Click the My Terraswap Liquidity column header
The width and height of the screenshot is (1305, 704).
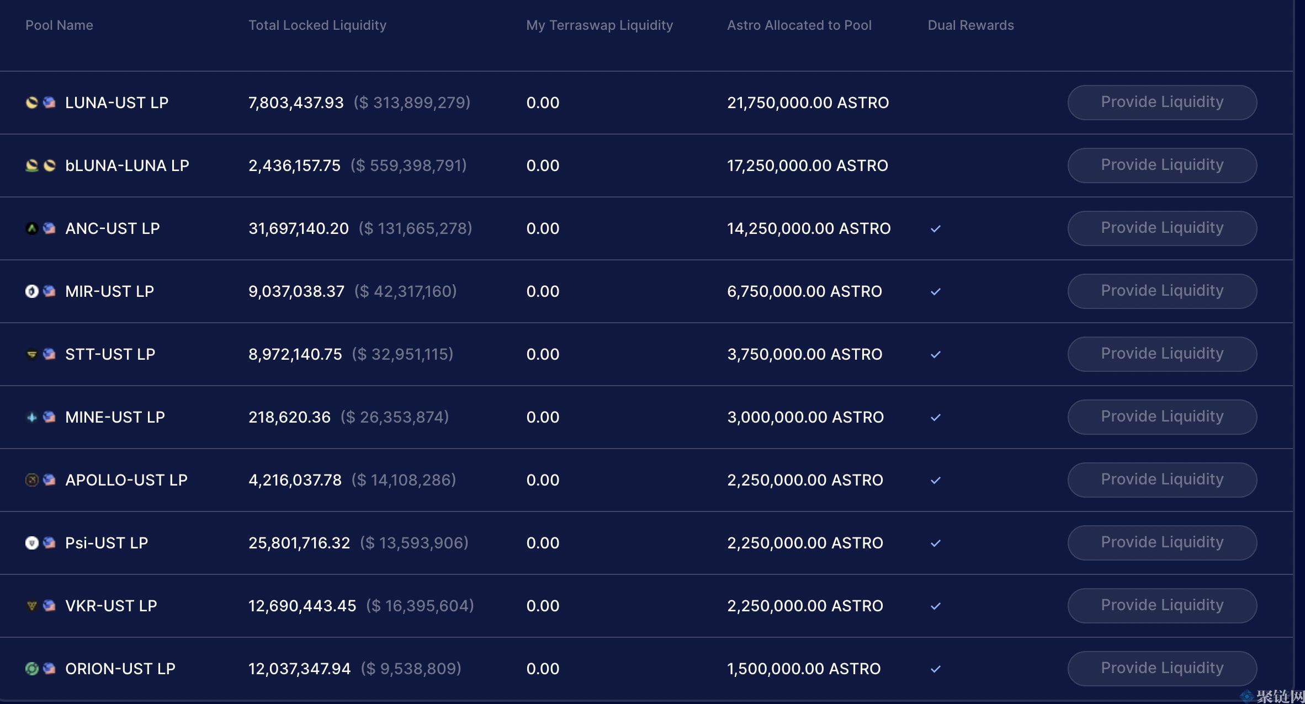(600, 25)
